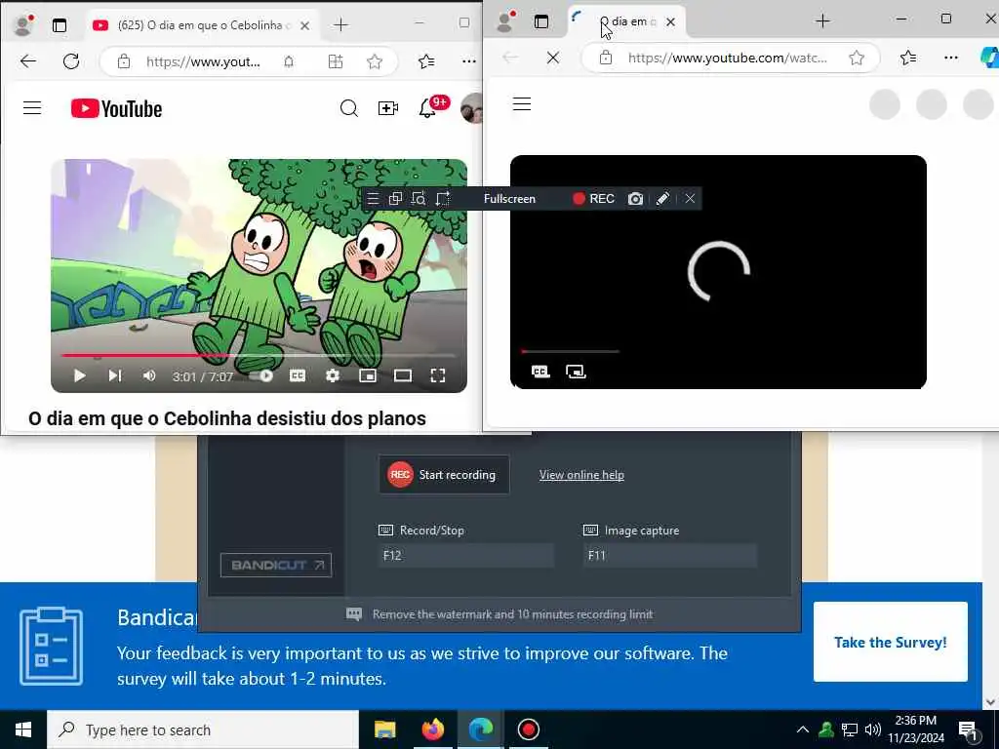Open hamburger menu in right YouTube page

click(522, 103)
